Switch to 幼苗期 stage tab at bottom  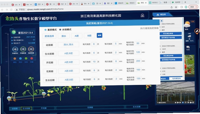click(x=15, y=109)
